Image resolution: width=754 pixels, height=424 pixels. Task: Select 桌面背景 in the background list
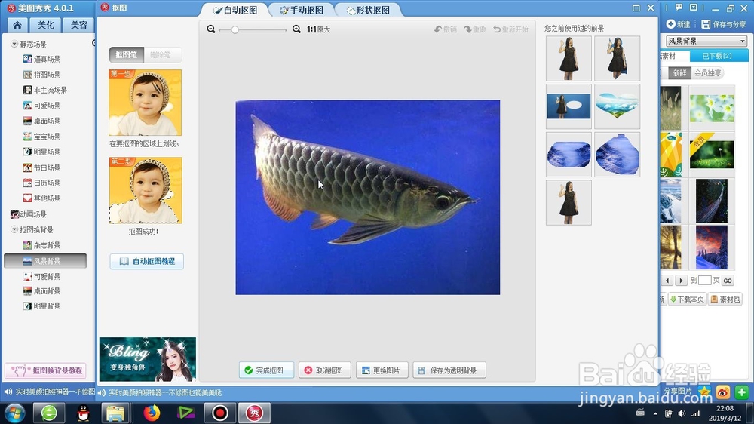pos(41,291)
